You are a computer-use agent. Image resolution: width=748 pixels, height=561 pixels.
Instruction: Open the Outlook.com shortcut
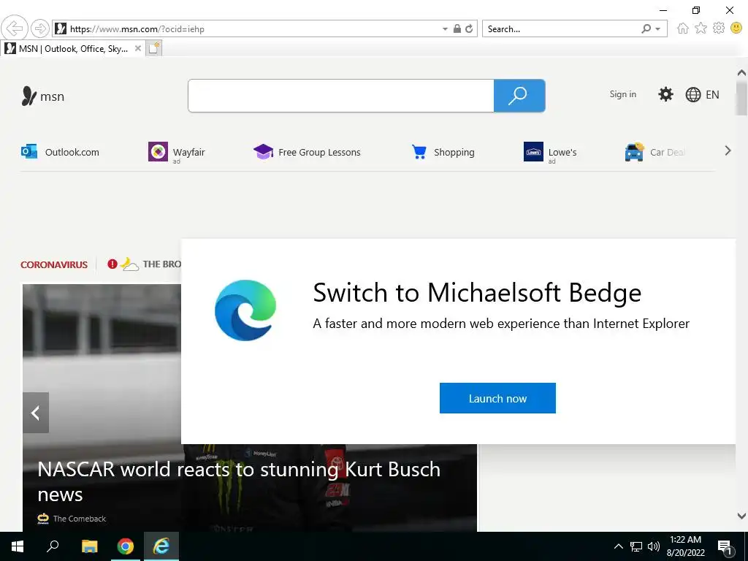(x=60, y=152)
